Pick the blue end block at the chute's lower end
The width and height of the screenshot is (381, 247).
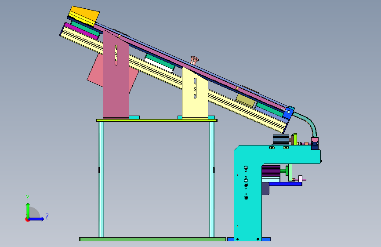289,113
